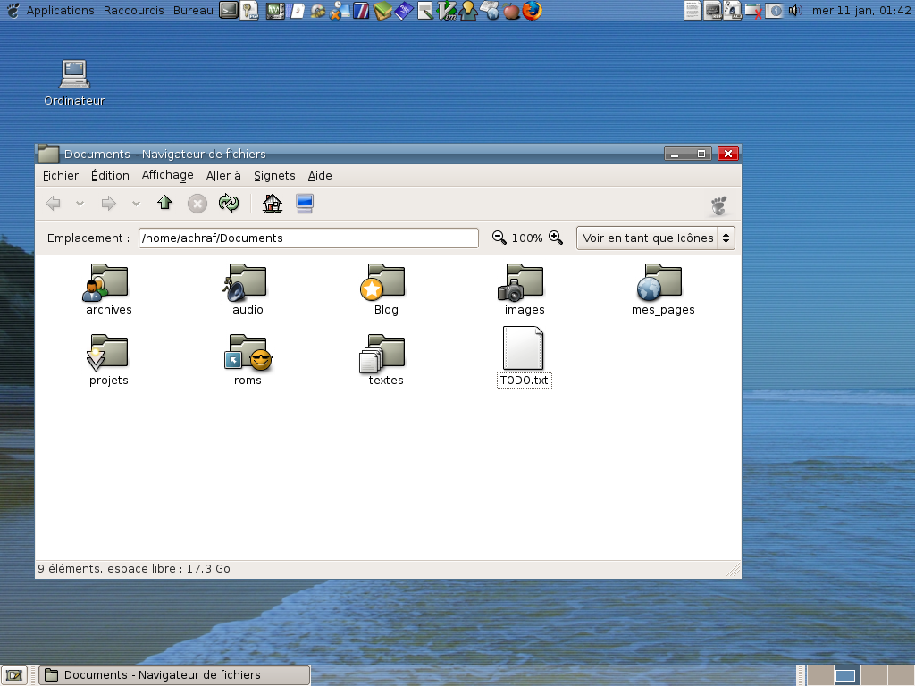
Task: Open the newspaper globe launcher
Action: point(491,11)
